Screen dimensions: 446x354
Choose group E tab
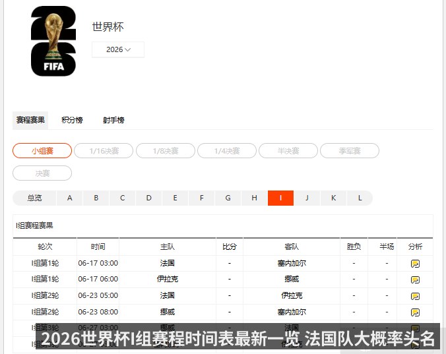tap(175, 198)
